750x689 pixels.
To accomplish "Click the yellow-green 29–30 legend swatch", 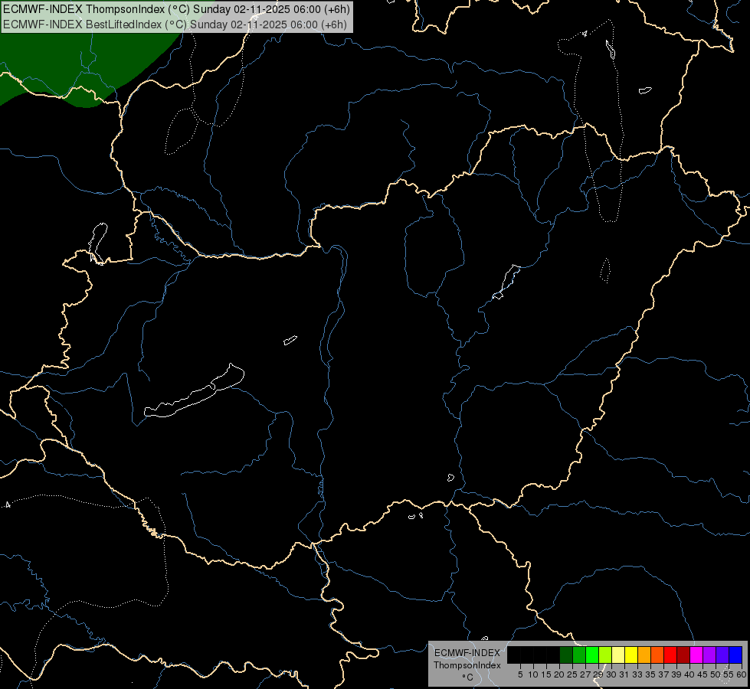I will (605, 655).
